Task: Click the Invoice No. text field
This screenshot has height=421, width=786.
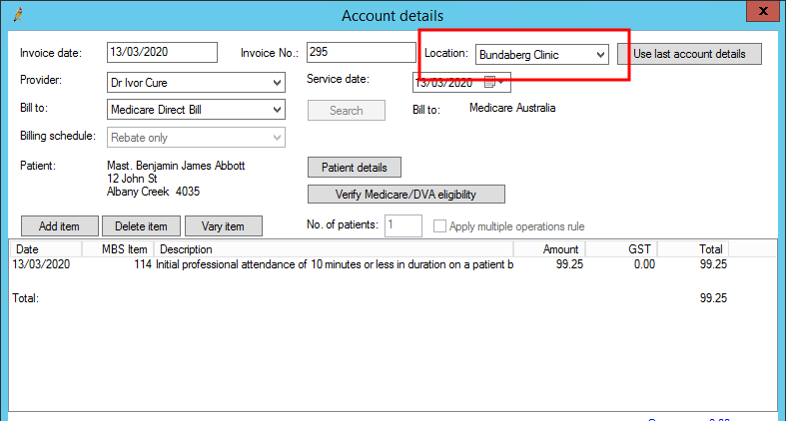Action: click(360, 53)
